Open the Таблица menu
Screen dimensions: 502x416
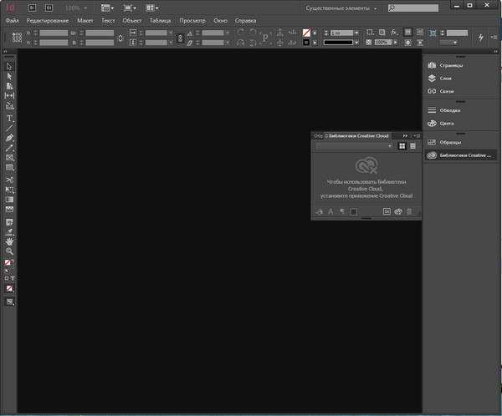click(x=160, y=19)
